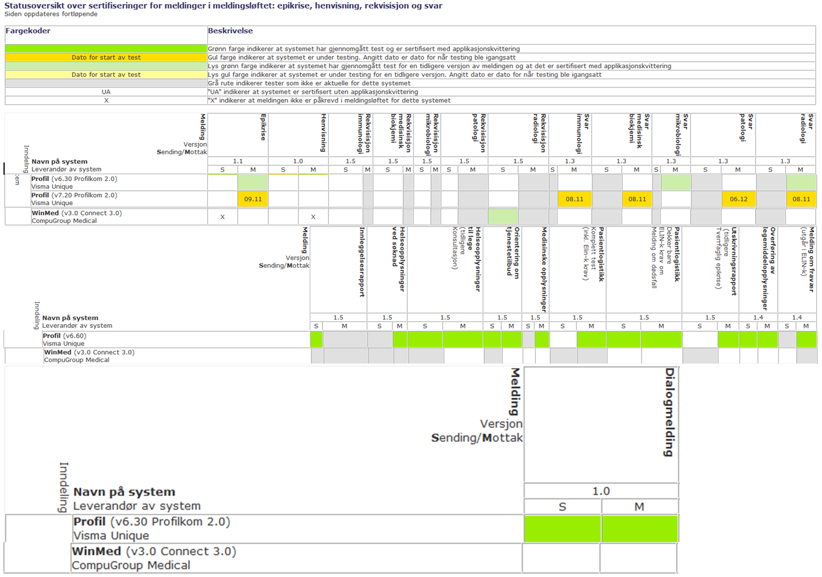Click the "Grå rute indikerer" description line
822x577 pixels.
[309, 83]
